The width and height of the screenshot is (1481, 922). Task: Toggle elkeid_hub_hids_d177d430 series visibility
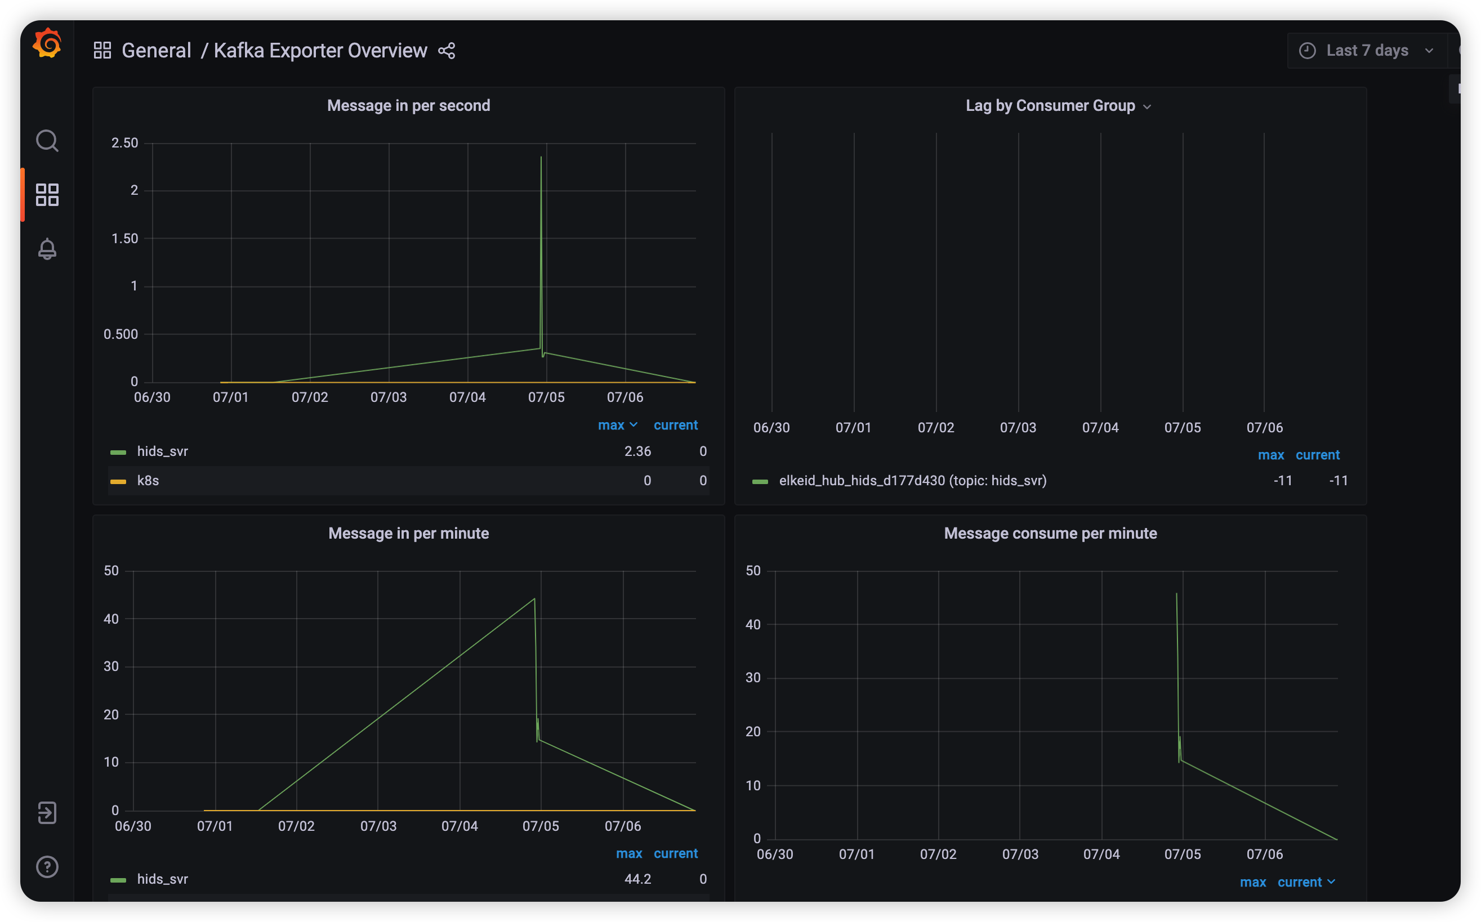pyautogui.click(x=911, y=481)
